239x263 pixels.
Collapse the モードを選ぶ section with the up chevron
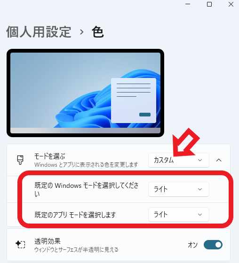(x=219, y=160)
